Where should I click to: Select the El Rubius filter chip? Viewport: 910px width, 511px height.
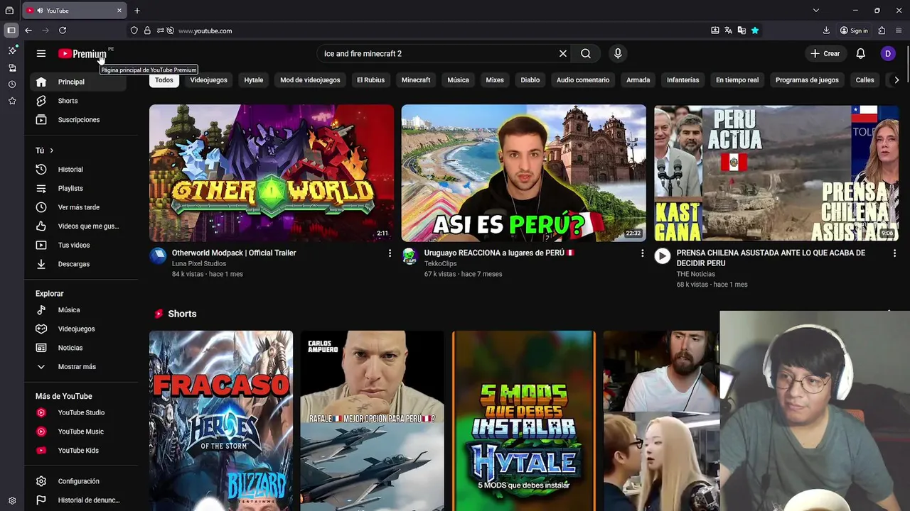click(x=370, y=80)
